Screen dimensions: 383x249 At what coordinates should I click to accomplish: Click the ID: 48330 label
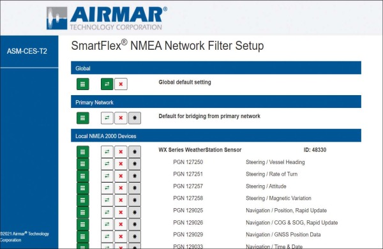[x=315, y=150]
